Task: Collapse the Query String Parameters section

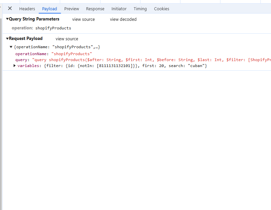Action: [7, 19]
